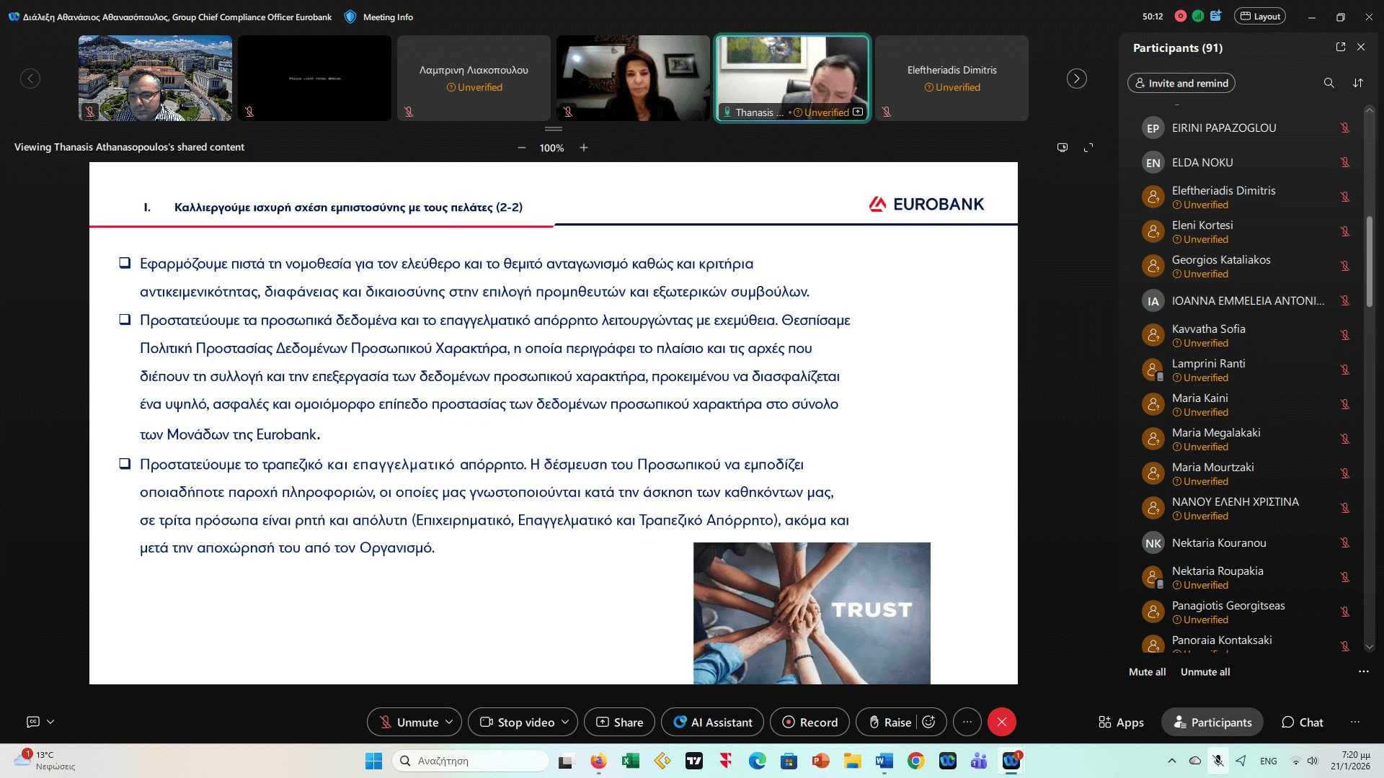The image size is (1384, 778).
Task: Zoom in shared content with plus icon
Action: point(584,148)
